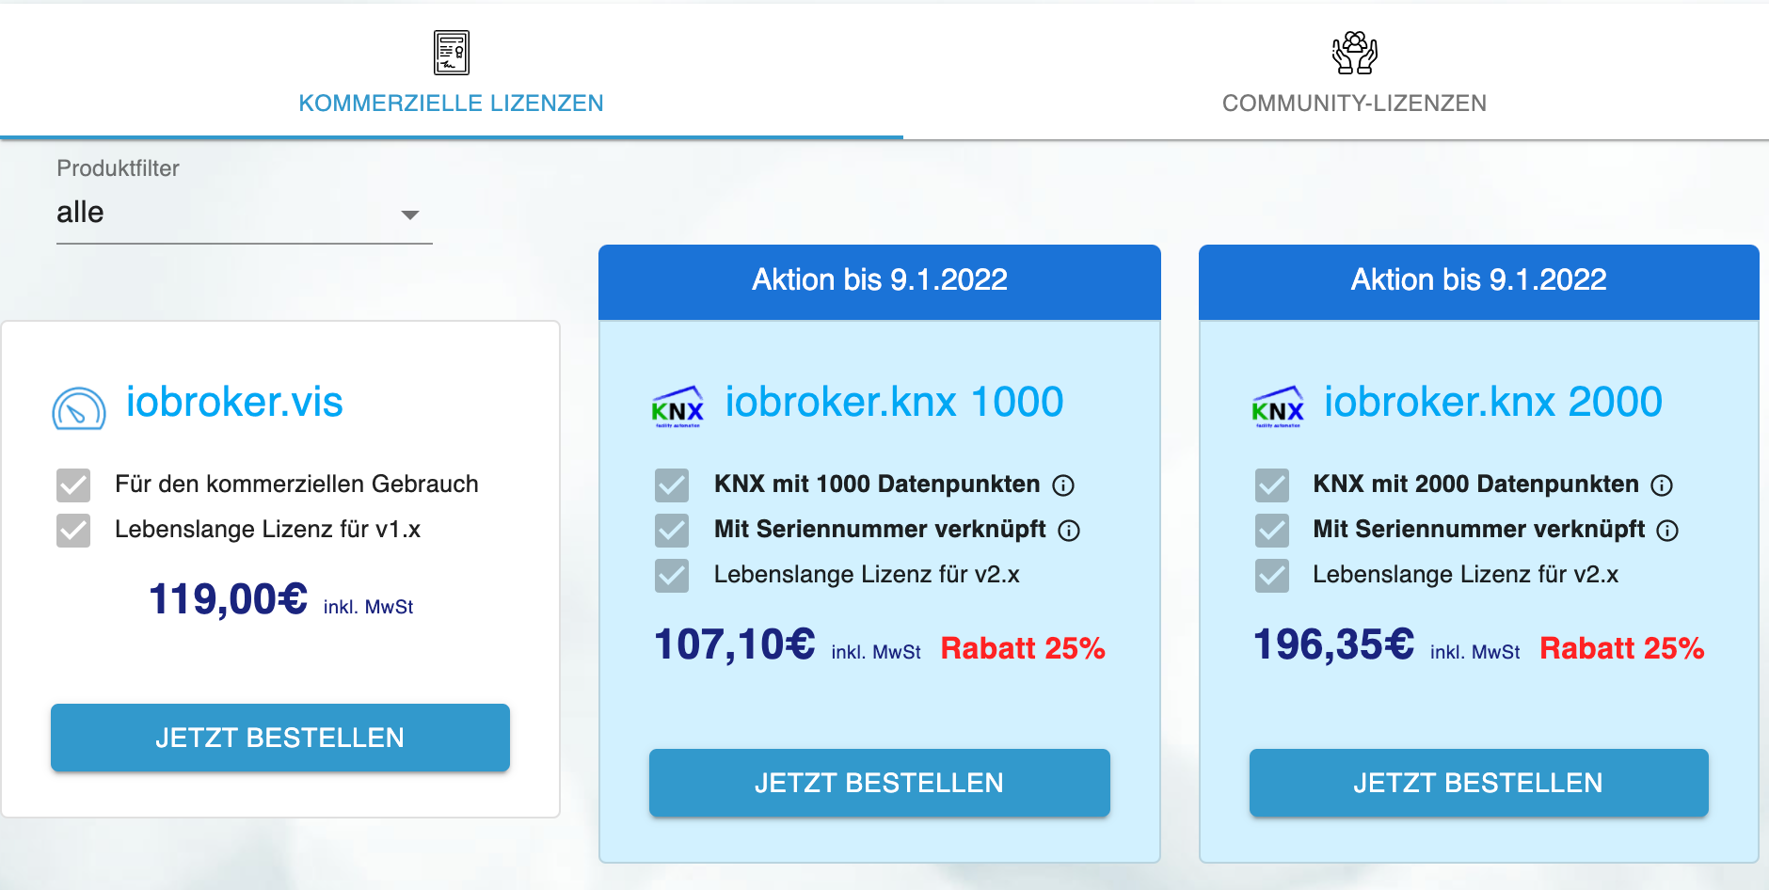
Task: Toggle 'Für den kommerziellen Gebrauch' checkbox
Action: point(73,485)
